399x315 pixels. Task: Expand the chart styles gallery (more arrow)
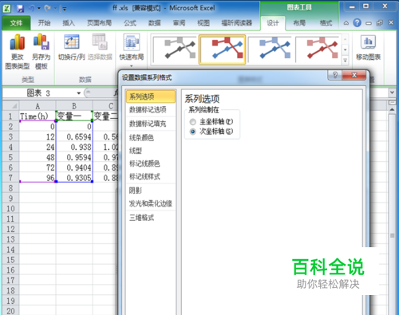[345, 61]
